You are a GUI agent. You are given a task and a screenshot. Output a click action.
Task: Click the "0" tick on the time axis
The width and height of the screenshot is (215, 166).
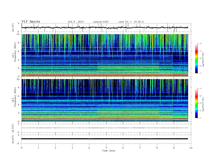(x=21, y=148)
